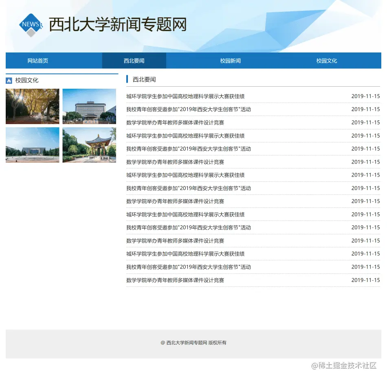Viewport: 387px width, 380px height.
Task: Open the 数学学院多媒体课件设计竞赛 news item
Action: click(174, 122)
